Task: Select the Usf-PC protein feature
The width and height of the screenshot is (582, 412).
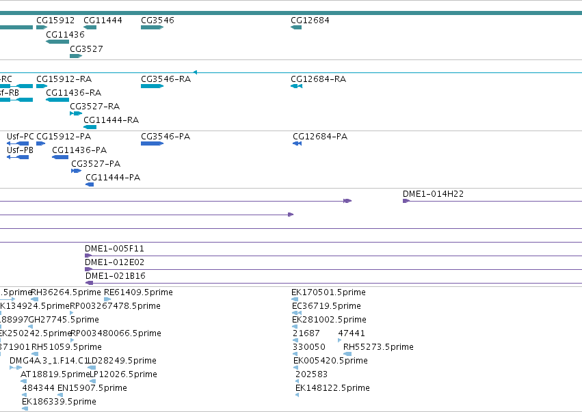Action: pos(18,143)
